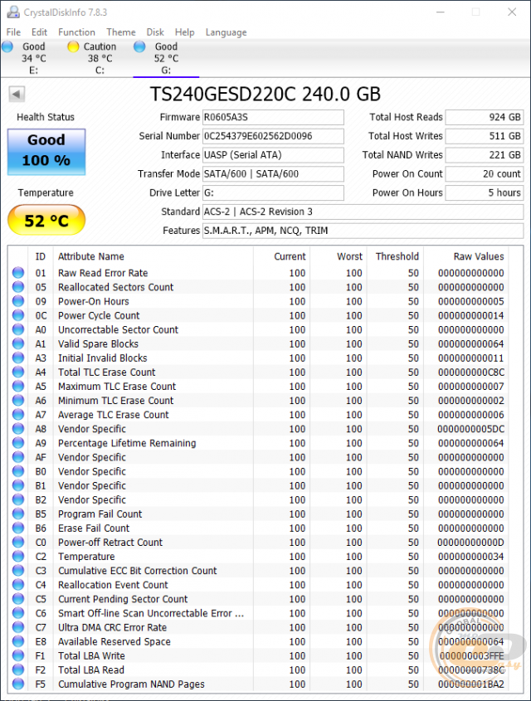Open the Function menu

76,32
